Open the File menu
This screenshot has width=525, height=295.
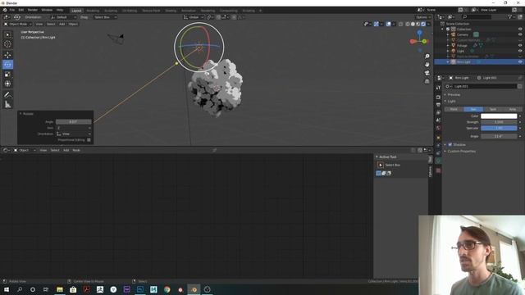(12, 10)
